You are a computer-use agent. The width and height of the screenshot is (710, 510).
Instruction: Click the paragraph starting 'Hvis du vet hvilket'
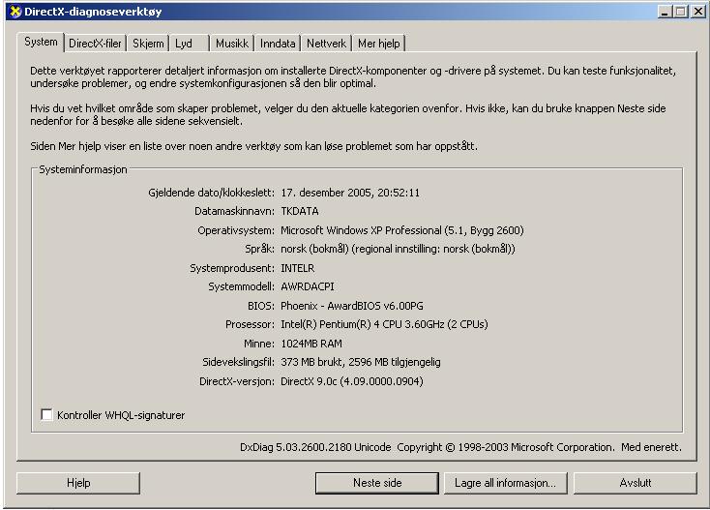point(348,114)
